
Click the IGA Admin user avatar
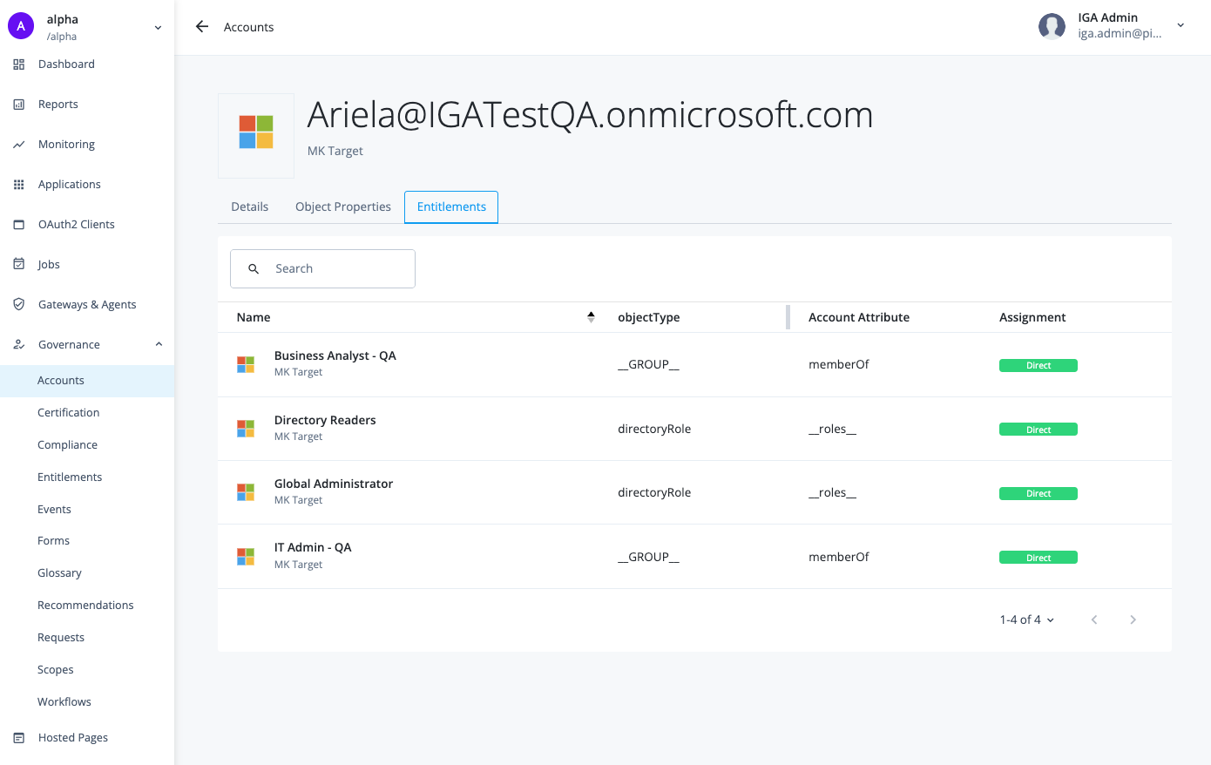[x=1052, y=26]
